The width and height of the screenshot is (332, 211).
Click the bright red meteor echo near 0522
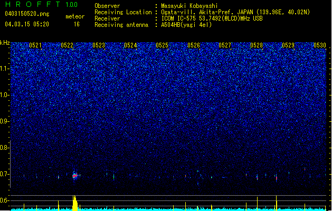click(75, 176)
